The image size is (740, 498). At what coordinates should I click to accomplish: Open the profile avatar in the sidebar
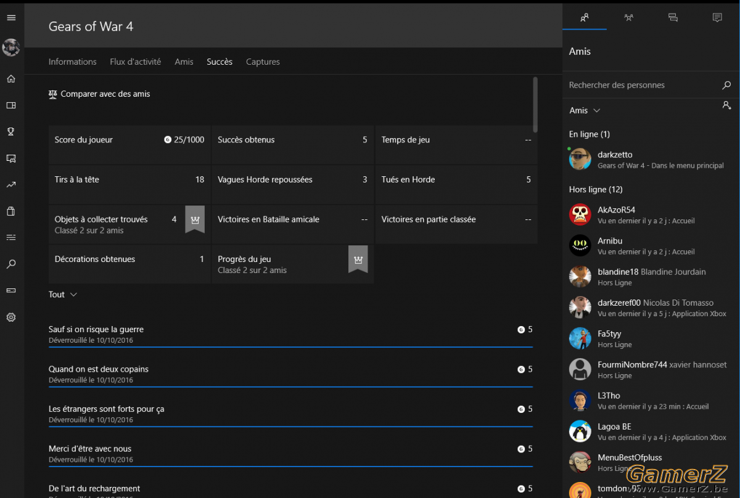[x=11, y=47]
